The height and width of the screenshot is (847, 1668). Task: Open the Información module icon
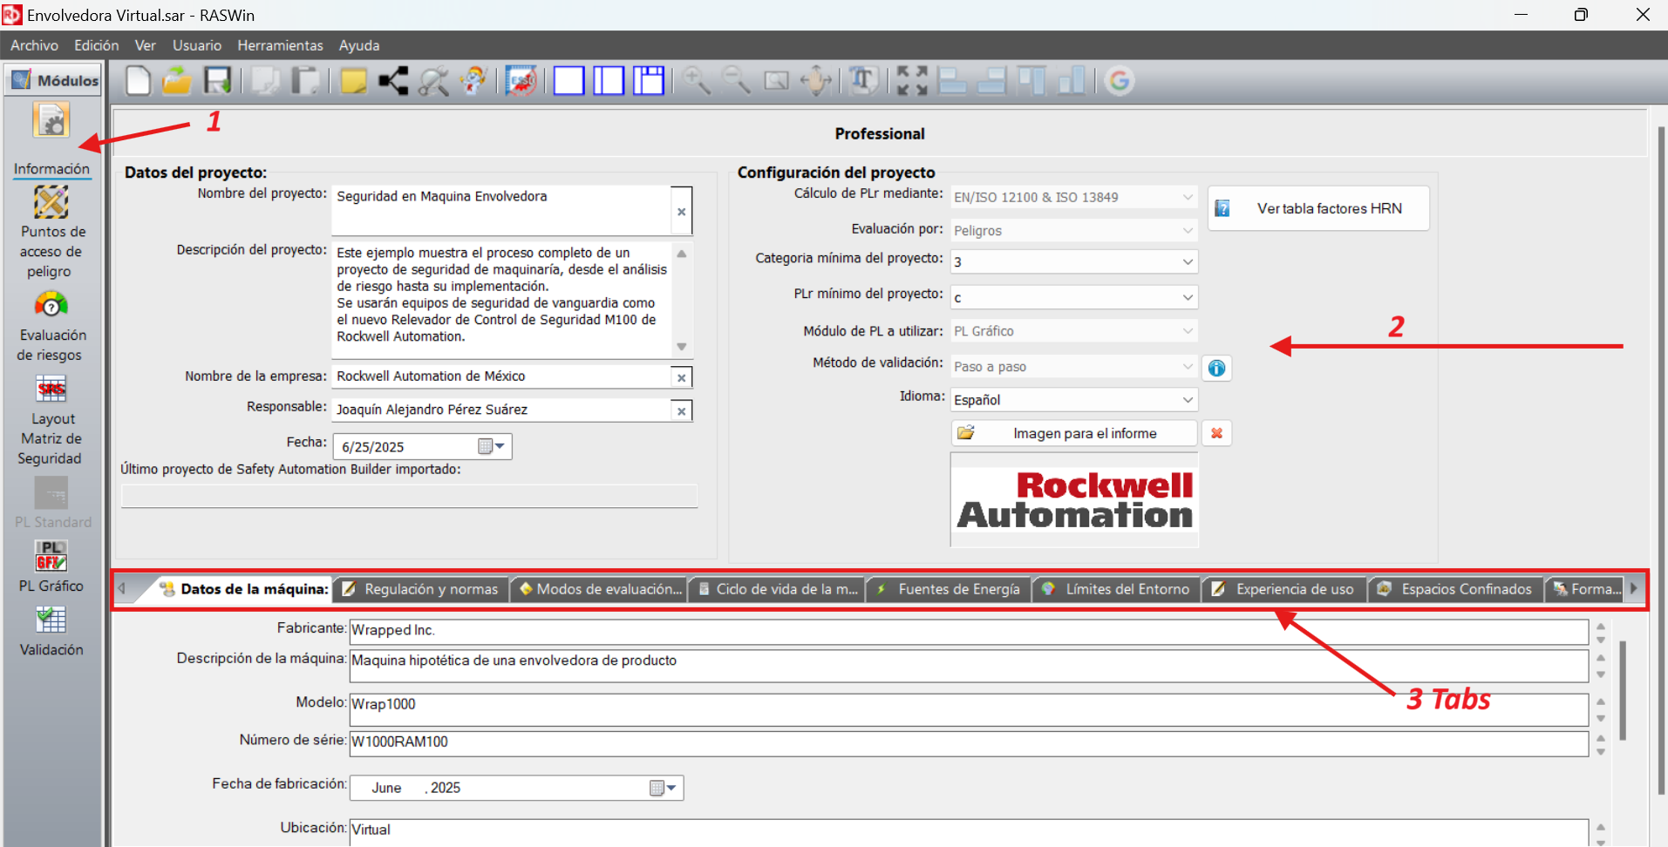[51, 122]
